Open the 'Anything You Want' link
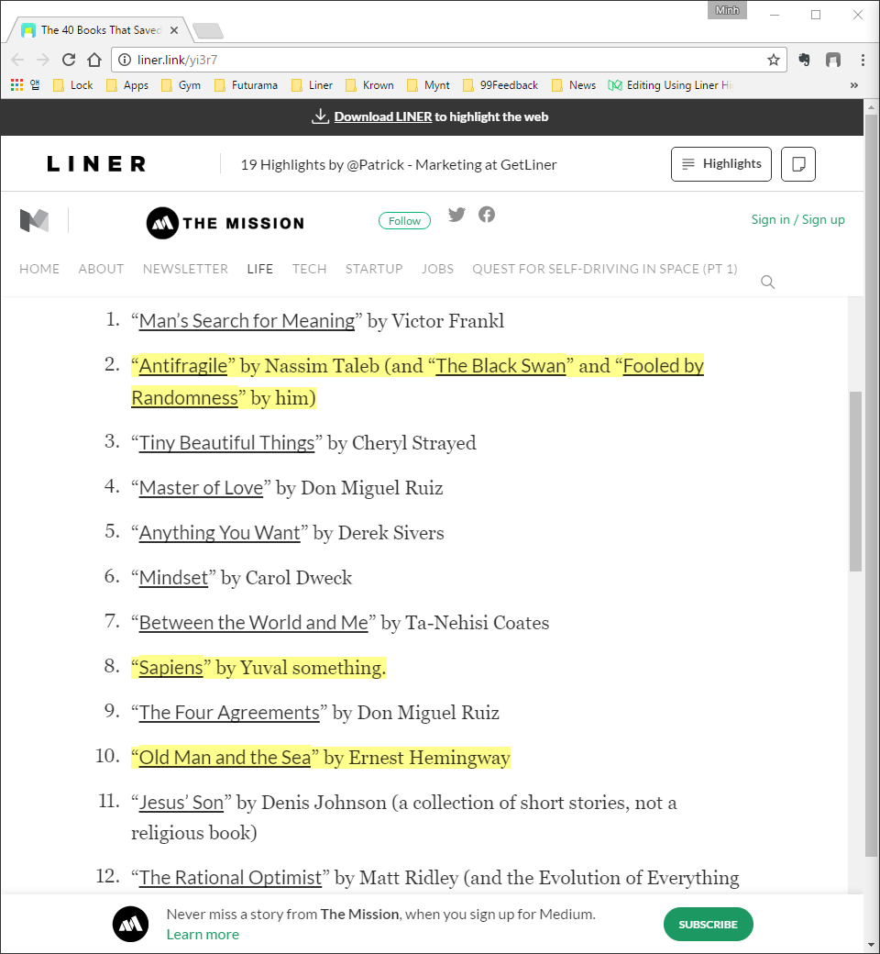This screenshot has width=880, height=954. (x=220, y=533)
